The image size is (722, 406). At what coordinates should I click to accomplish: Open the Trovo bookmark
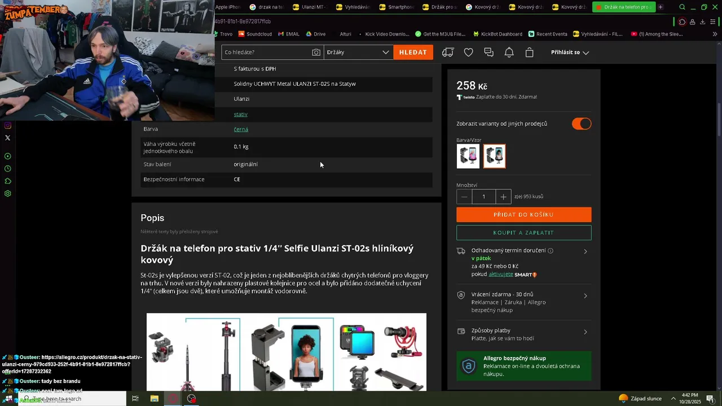224,34
